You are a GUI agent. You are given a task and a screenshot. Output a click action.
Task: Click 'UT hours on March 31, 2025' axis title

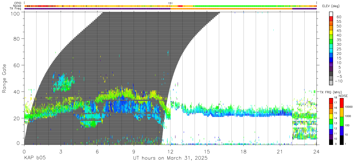pyautogui.click(x=170, y=158)
